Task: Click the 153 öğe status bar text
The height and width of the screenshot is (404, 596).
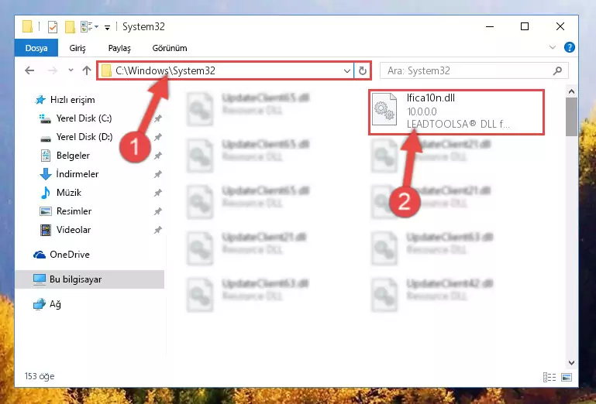Action: click(40, 376)
